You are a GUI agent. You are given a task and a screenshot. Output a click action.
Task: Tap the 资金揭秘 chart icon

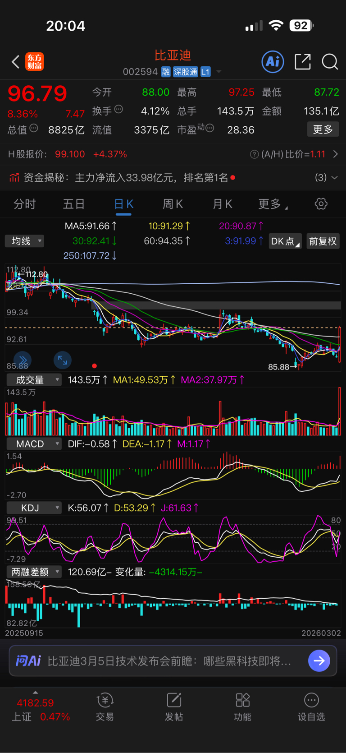[x=14, y=178]
